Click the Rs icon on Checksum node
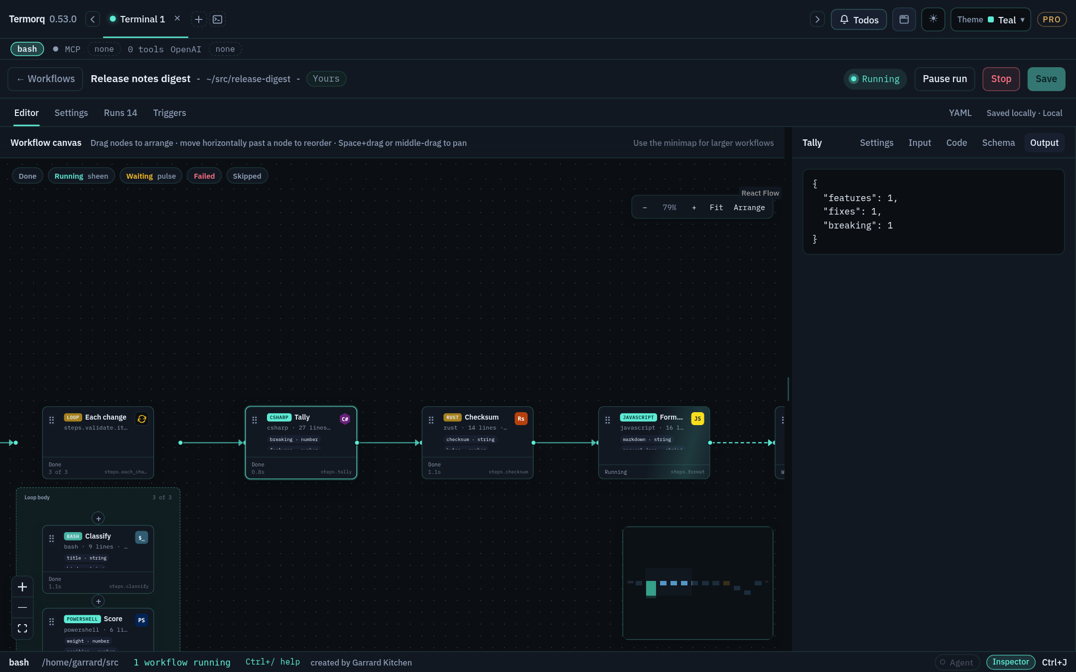This screenshot has height=672, width=1076. 521,419
